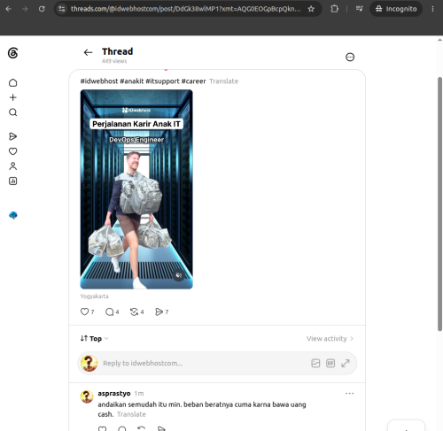443x431 pixels.
Task: Click asprastyo username
Action: click(114, 393)
